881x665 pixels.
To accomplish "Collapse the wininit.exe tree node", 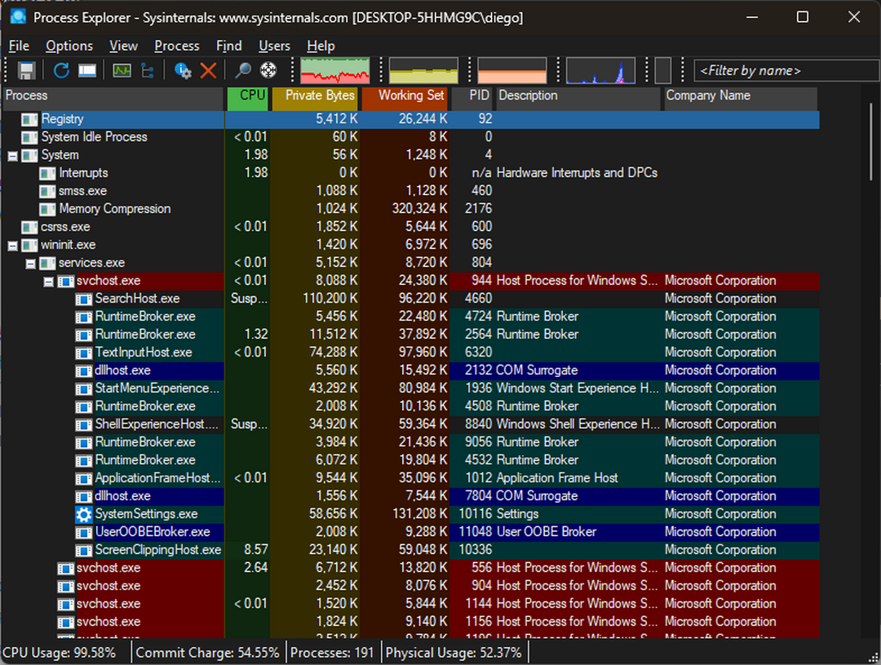I will [12, 246].
